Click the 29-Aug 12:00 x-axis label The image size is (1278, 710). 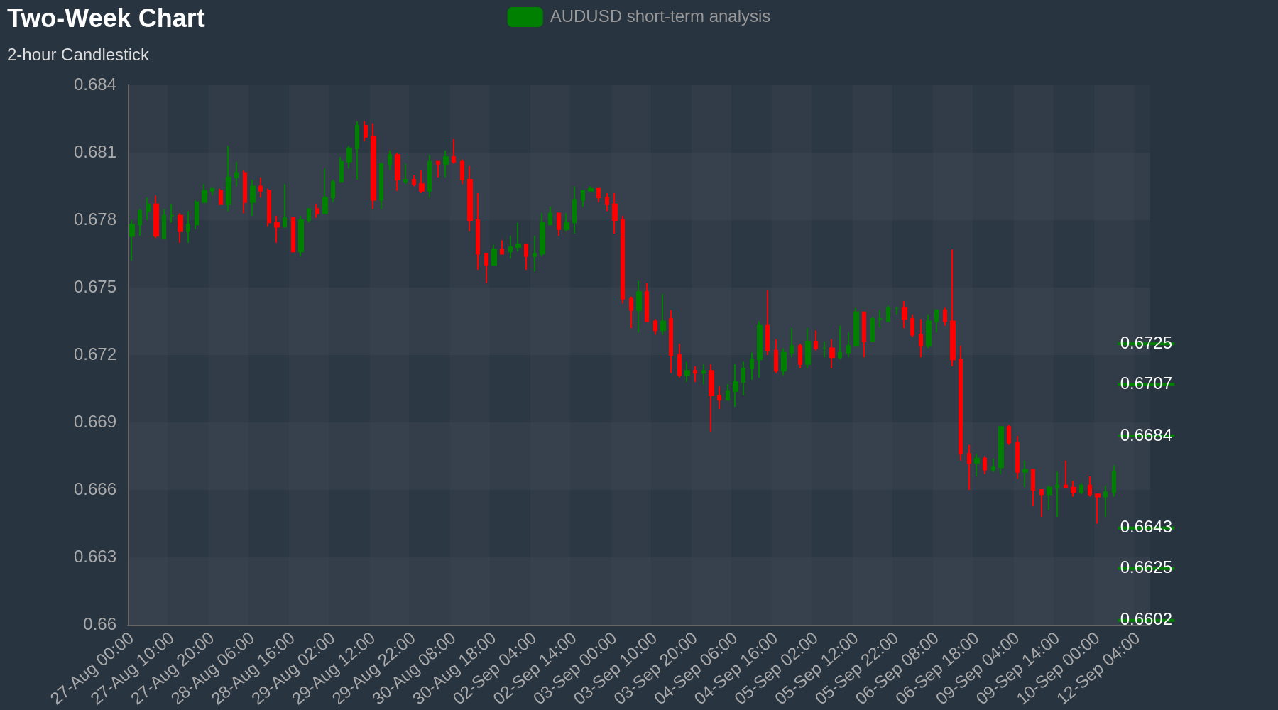click(334, 668)
